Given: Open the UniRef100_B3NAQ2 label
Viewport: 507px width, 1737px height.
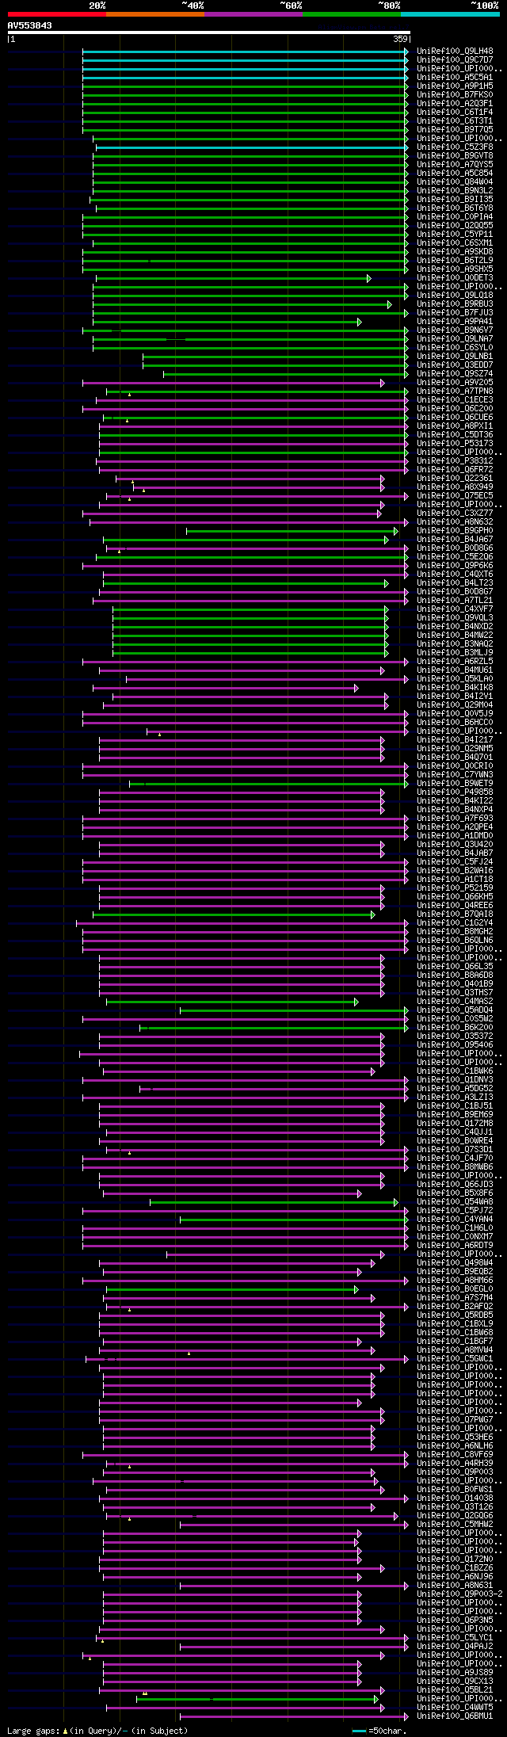Looking at the screenshot, I should click(x=455, y=644).
